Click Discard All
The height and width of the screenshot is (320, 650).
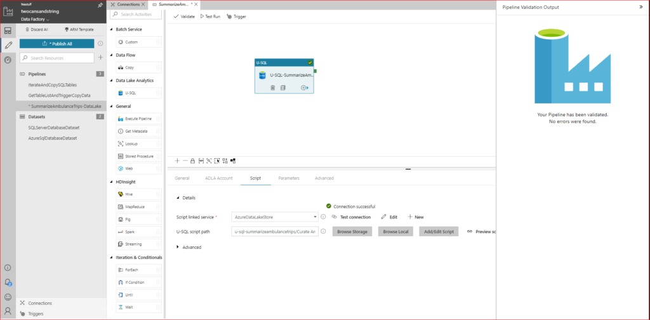click(x=36, y=29)
